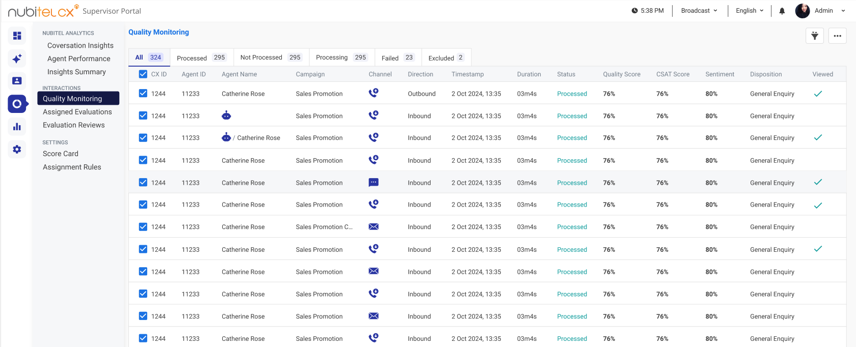
Task: Uncheck checkbox in '/ Catherine Rose' bot row
Action: [143, 138]
